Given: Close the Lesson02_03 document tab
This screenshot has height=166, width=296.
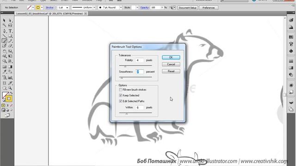Looking at the screenshot, I should [x=86, y=13].
